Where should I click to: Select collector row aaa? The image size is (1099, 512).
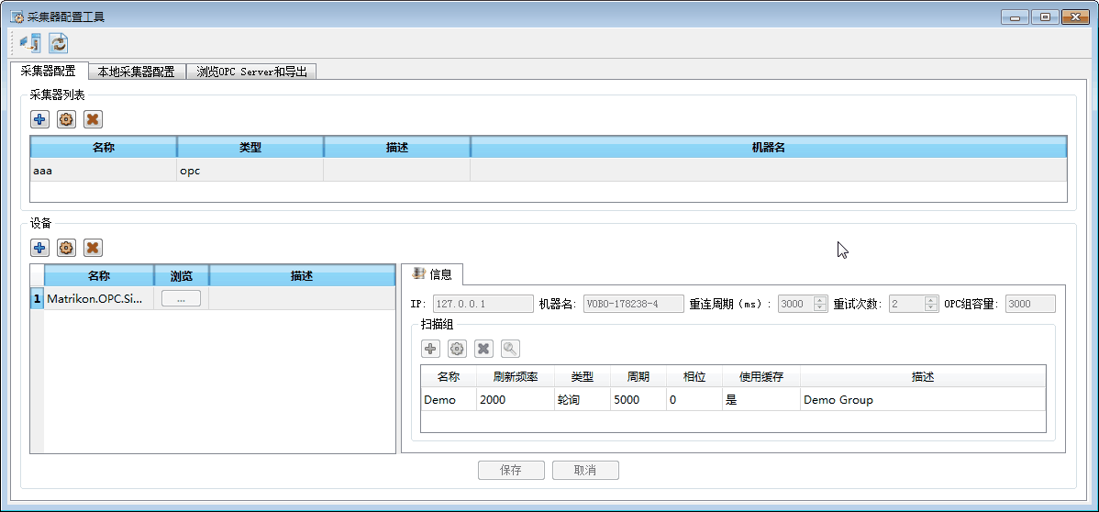pyautogui.click(x=548, y=171)
